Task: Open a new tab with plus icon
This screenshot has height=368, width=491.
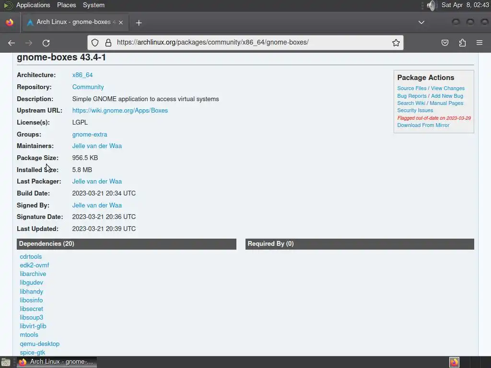Action: (139, 23)
